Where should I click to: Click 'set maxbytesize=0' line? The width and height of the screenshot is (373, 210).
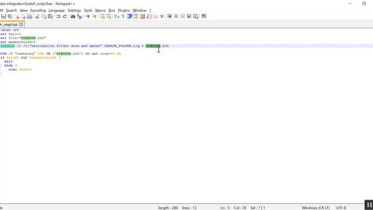[18, 42]
